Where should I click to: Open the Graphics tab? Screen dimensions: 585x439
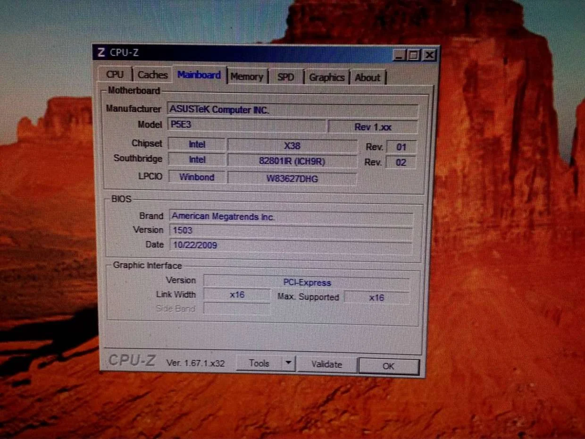coord(326,77)
